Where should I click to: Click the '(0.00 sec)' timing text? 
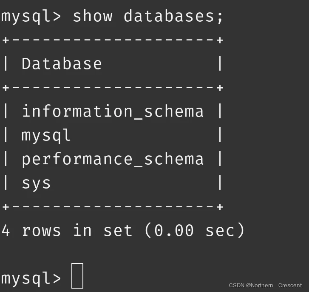pyautogui.click(x=195, y=230)
